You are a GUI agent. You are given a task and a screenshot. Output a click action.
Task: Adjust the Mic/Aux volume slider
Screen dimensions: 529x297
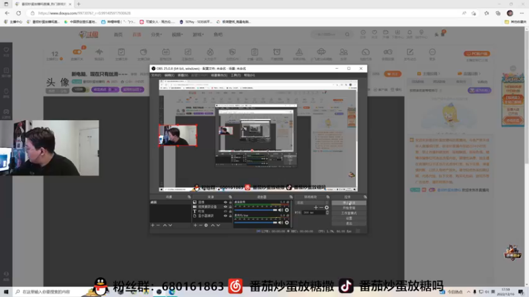[255, 222]
